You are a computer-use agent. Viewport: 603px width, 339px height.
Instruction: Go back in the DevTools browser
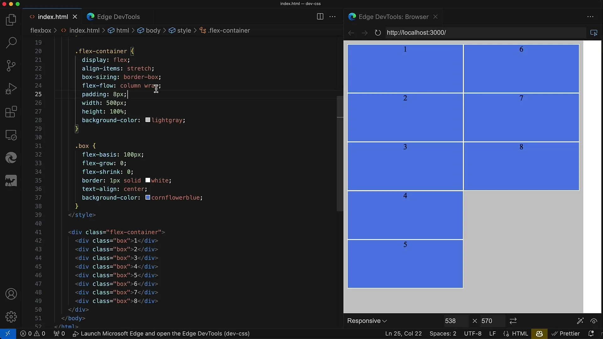(351, 33)
